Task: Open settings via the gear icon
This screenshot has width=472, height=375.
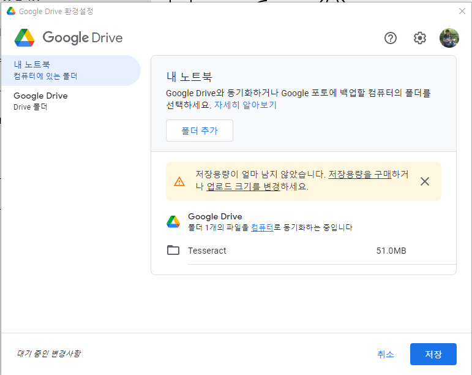Action: 419,38
